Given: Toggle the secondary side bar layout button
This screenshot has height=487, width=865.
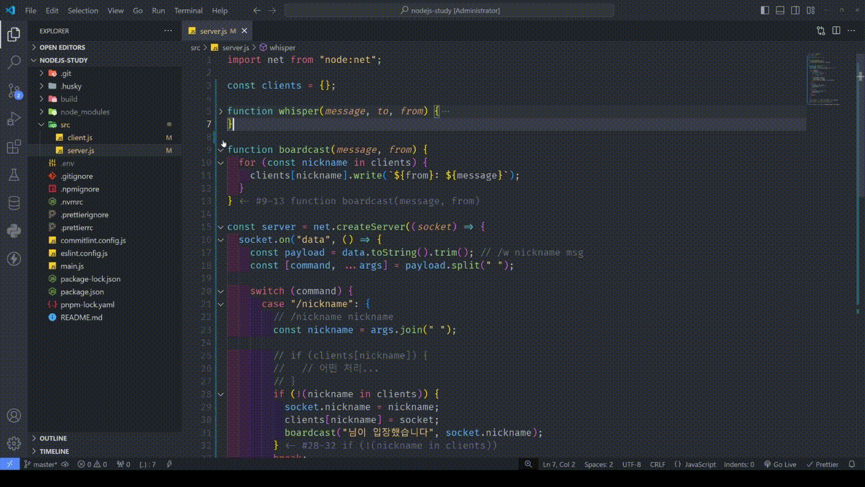Looking at the screenshot, I should tap(795, 11).
